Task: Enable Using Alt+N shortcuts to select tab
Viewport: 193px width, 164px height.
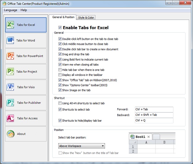Action: pos(60,103)
